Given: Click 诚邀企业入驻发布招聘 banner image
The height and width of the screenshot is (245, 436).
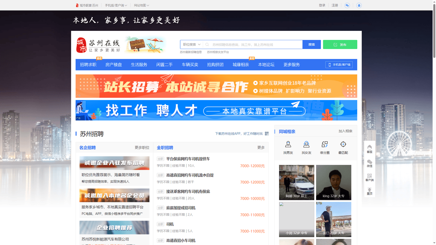Looking at the screenshot, I should point(114,163).
